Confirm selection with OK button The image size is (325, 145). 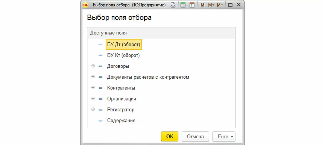[x=170, y=137]
